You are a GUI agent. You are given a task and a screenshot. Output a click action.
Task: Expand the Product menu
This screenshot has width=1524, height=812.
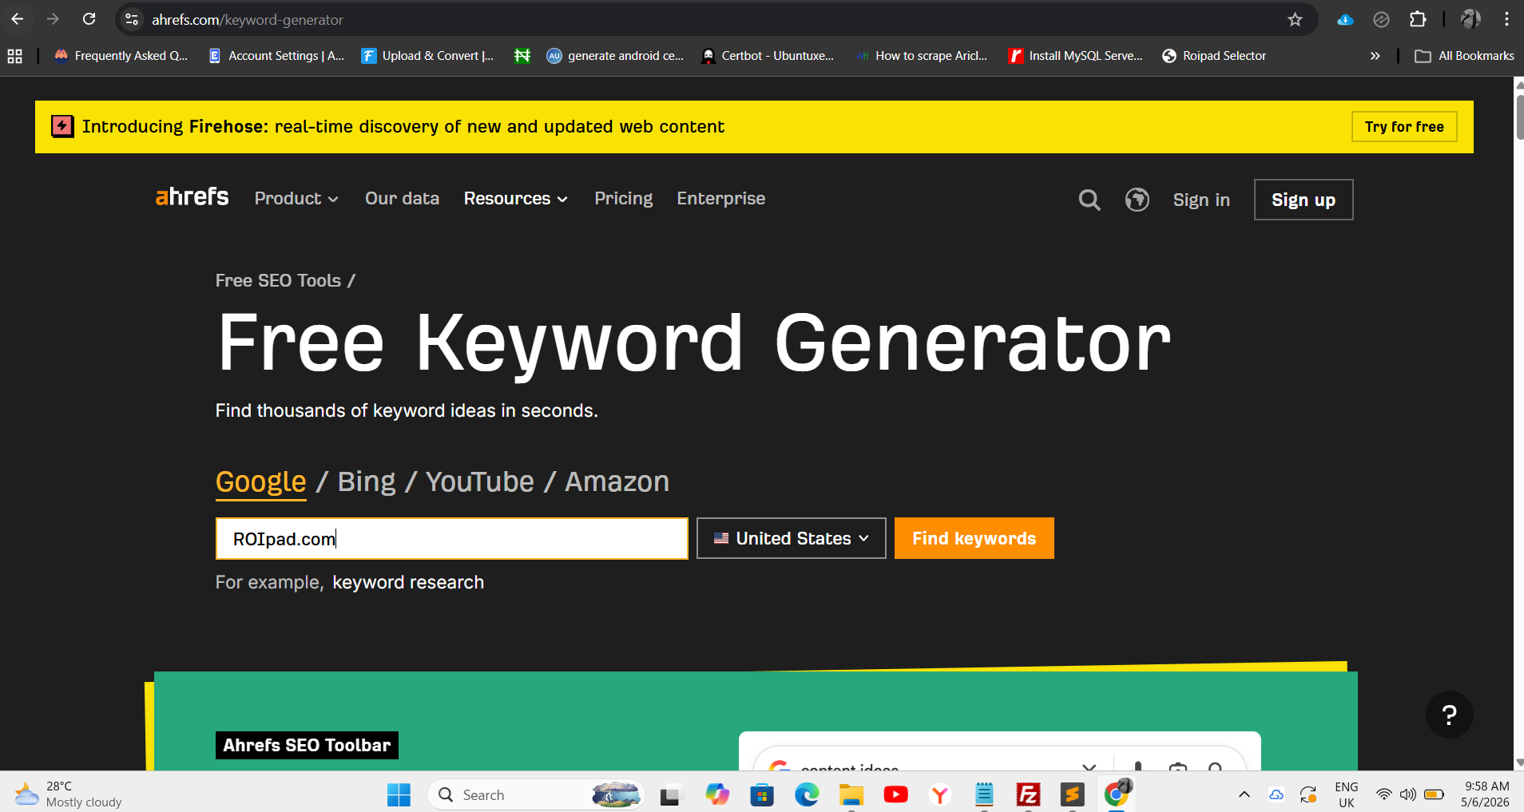tap(296, 199)
